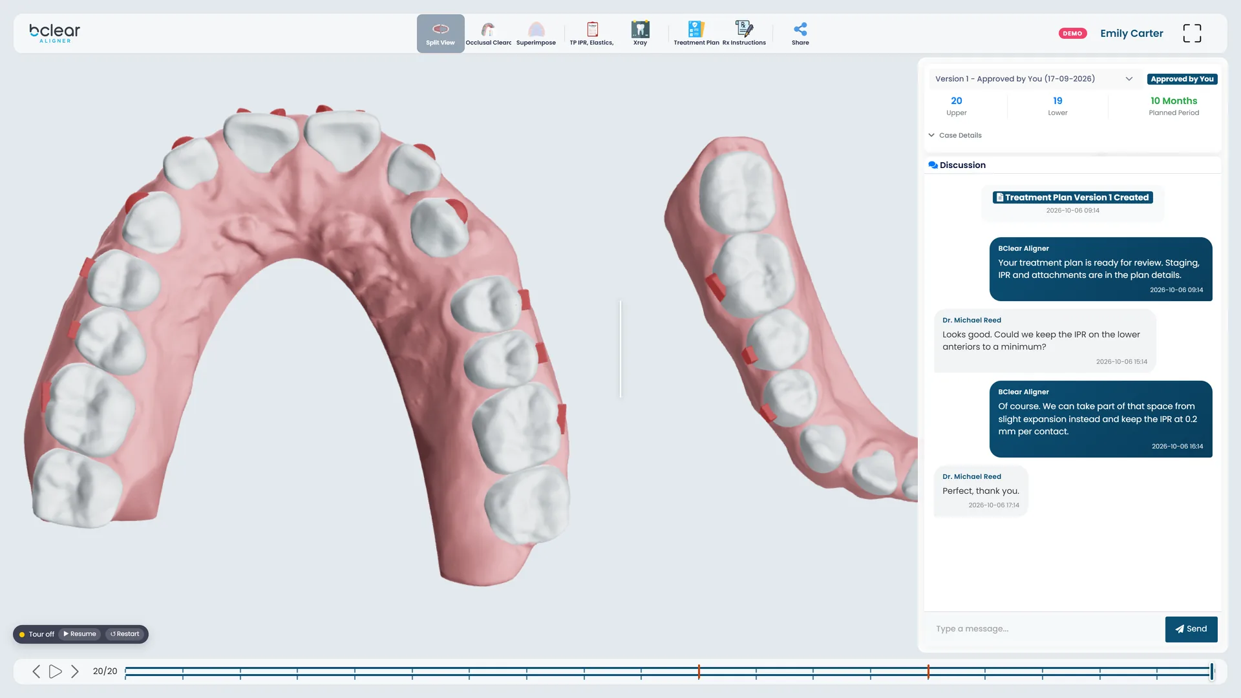Select the 19 Lower aligner count

point(1057,106)
